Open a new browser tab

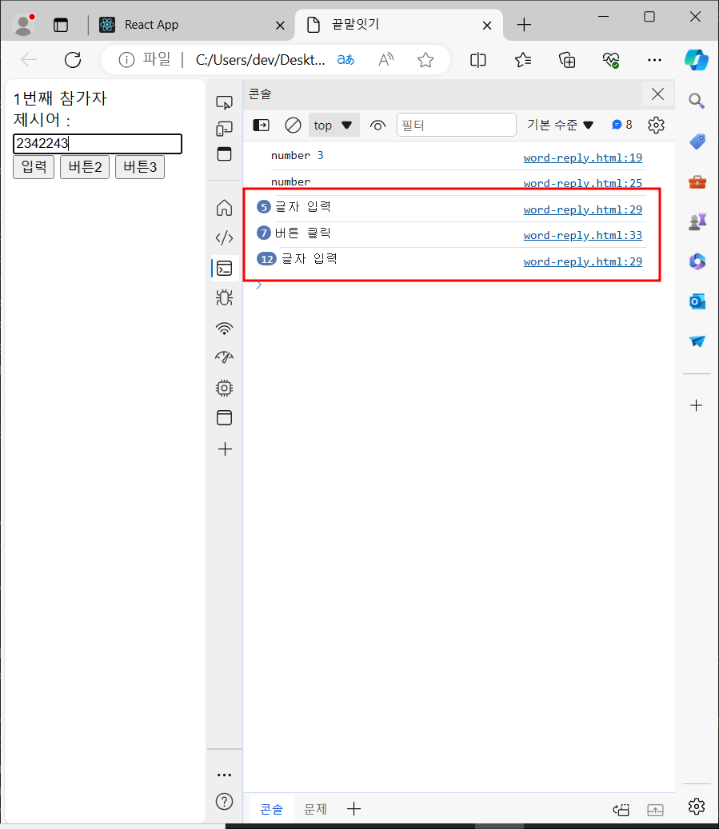pyautogui.click(x=524, y=25)
